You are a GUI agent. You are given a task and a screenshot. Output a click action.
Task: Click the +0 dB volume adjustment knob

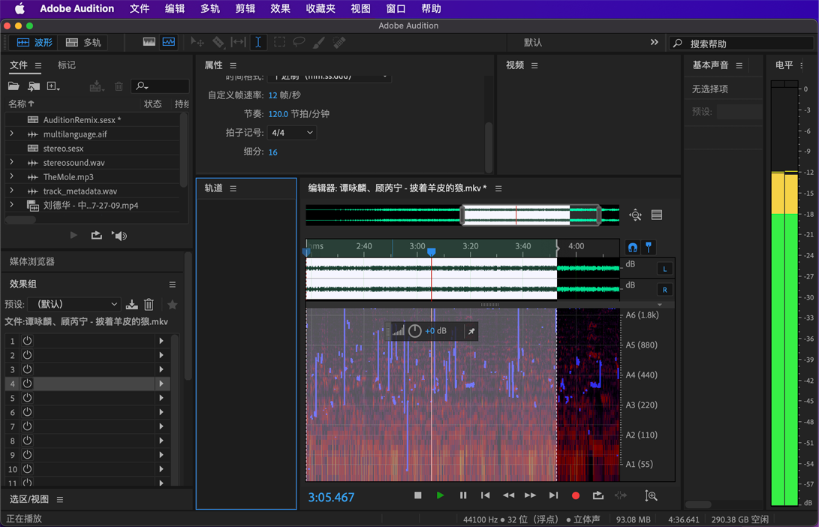point(414,331)
